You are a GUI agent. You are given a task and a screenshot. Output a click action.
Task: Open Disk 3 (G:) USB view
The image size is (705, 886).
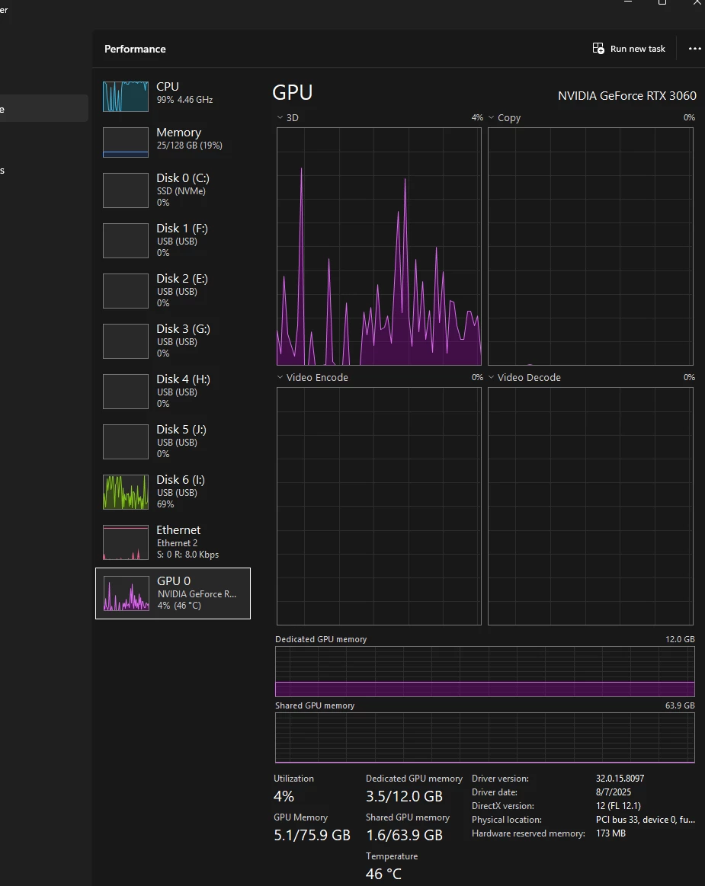coord(172,341)
